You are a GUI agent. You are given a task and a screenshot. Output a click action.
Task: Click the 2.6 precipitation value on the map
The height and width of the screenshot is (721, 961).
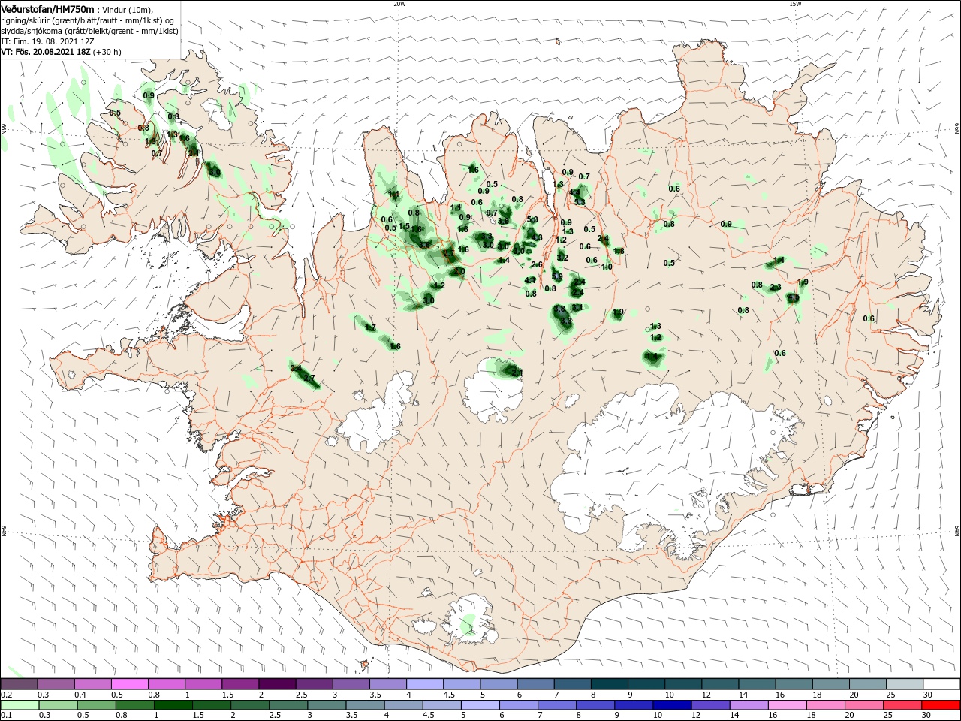click(536, 264)
